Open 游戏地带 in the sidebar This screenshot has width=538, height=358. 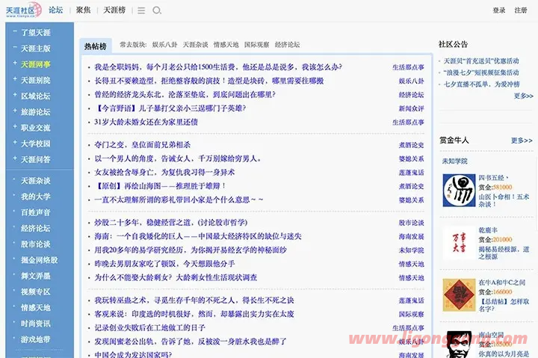tap(36, 339)
